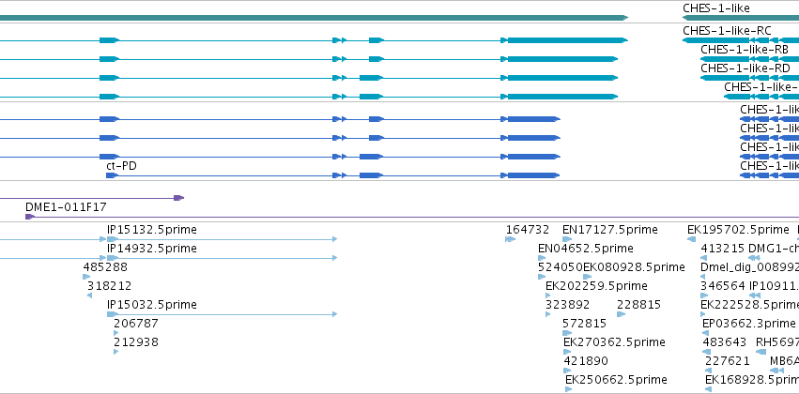Click the 227621 feature label
This screenshot has width=799, height=394.
click(x=728, y=361)
